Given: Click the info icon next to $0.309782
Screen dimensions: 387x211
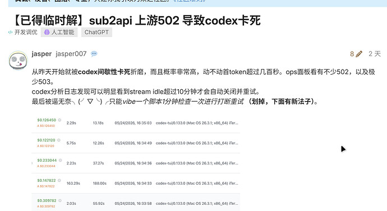Looking at the screenshot, I should [60, 201].
